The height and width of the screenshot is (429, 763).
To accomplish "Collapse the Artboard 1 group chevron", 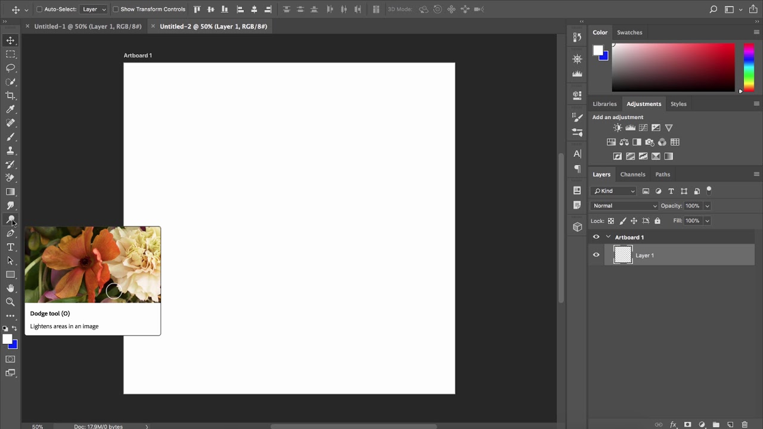I will tap(608, 237).
